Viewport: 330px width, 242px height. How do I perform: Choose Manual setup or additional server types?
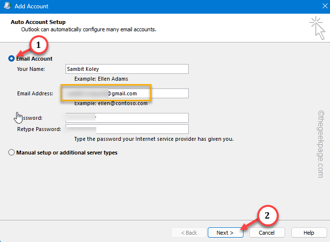(x=12, y=153)
